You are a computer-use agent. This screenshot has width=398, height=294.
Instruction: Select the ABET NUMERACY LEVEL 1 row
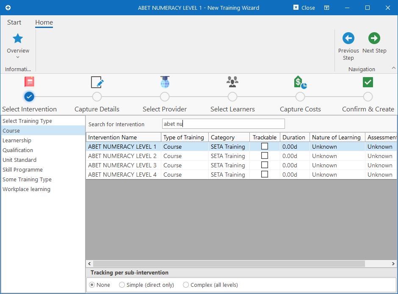[241, 147]
